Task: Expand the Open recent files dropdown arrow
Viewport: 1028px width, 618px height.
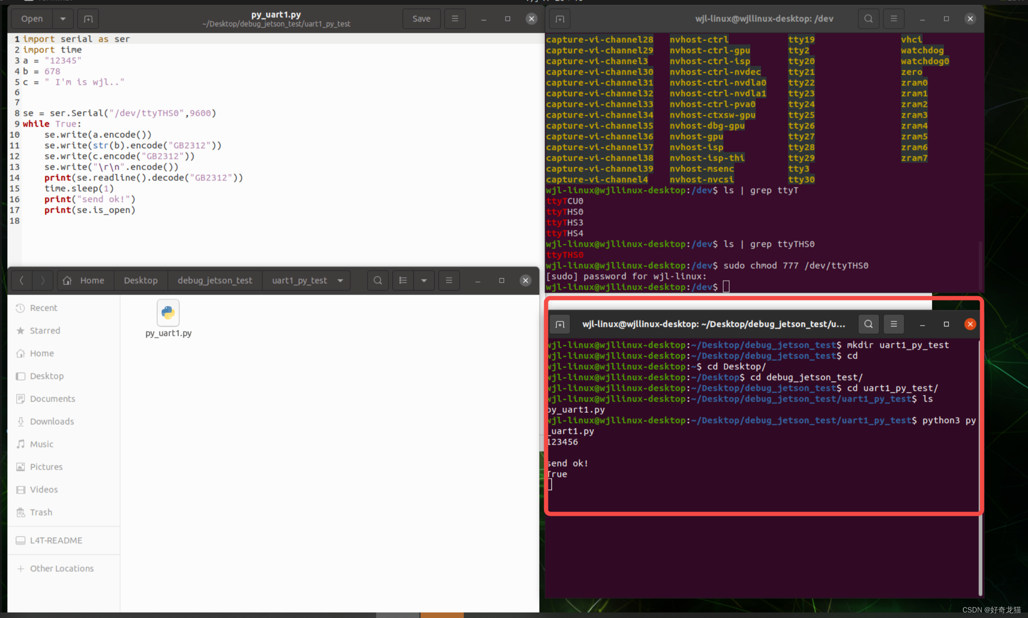Action: click(63, 19)
